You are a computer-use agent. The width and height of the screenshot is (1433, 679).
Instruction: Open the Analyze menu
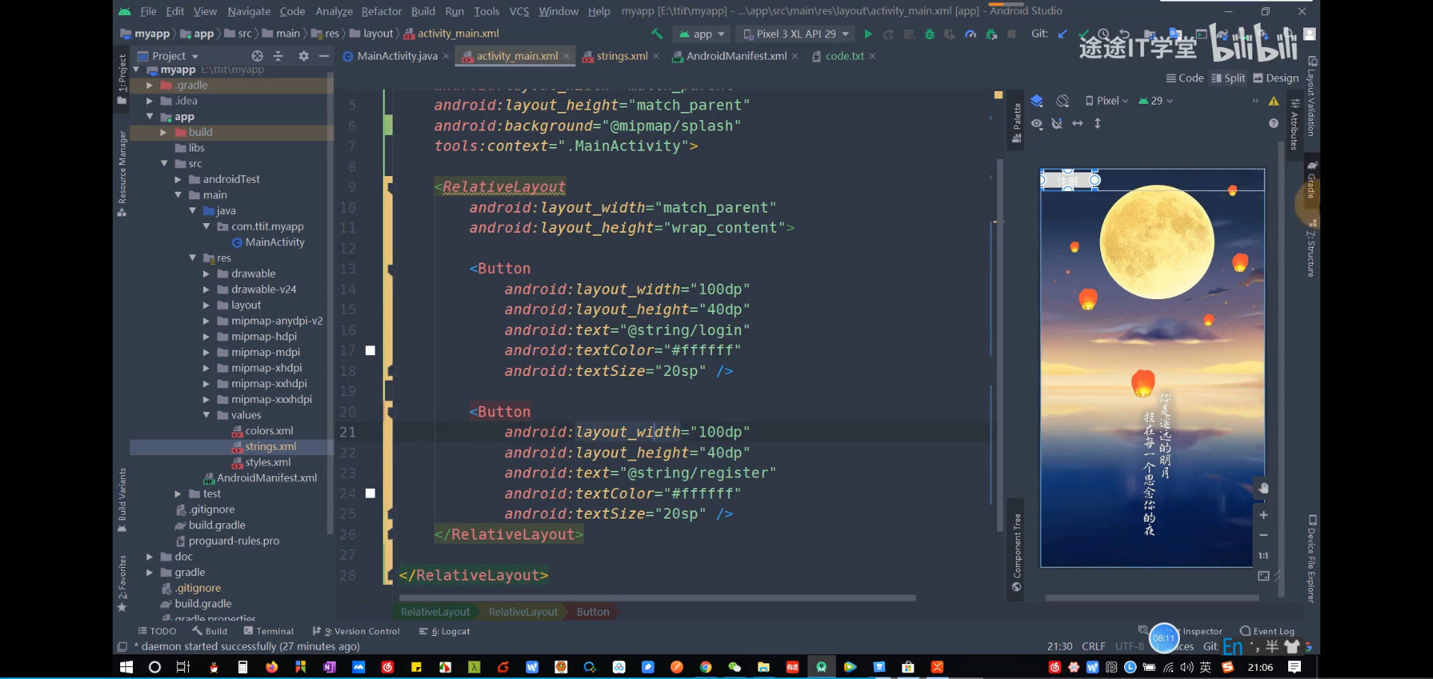(x=334, y=11)
